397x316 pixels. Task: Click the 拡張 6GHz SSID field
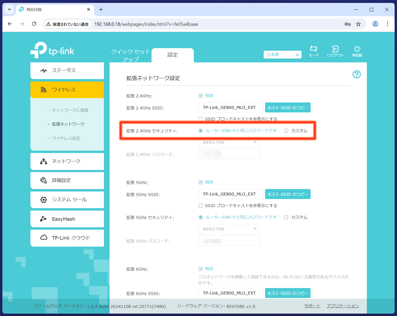pyautogui.click(x=231, y=293)
